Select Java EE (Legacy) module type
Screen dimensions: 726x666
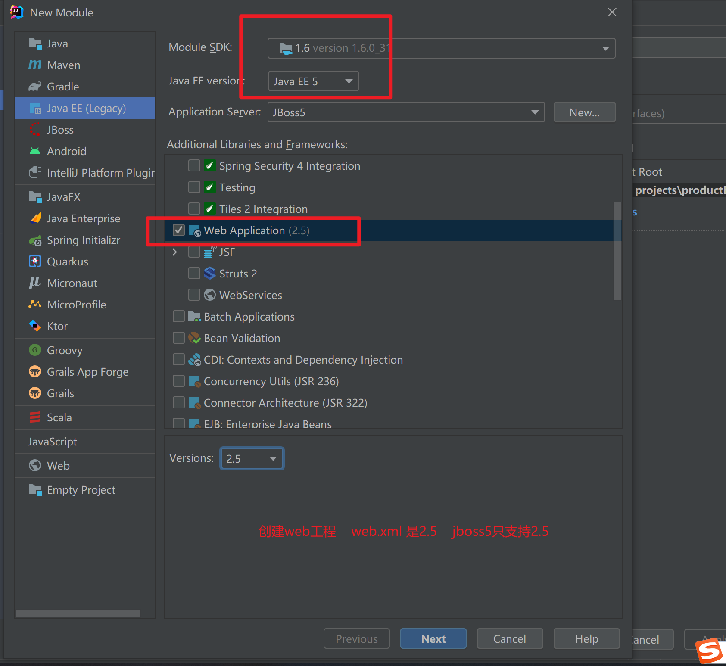[85, 108]
